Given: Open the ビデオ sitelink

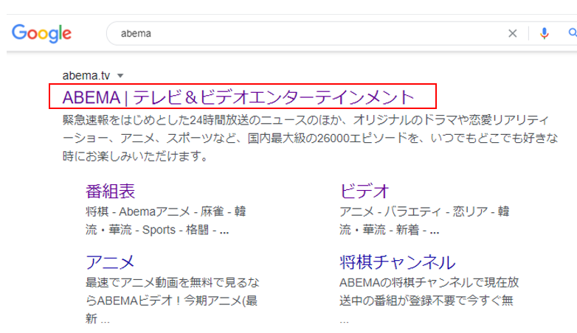Looking at the screenshot, I should coord(364,191).
